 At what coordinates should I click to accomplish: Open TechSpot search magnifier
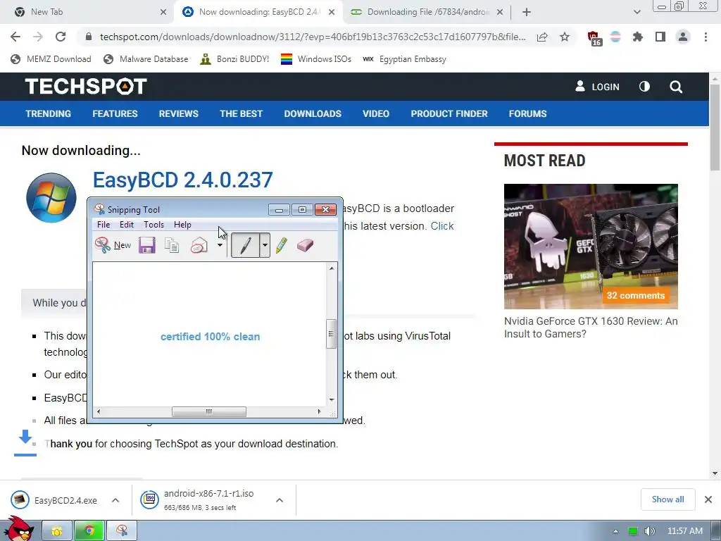[676, 87]
